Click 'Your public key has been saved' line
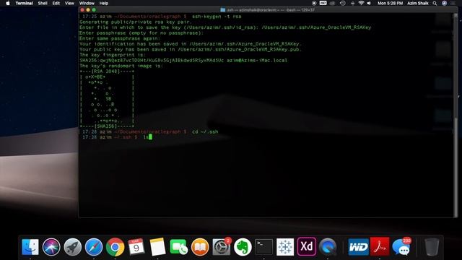This screenshot has width=462, height=260. (191, 50)
